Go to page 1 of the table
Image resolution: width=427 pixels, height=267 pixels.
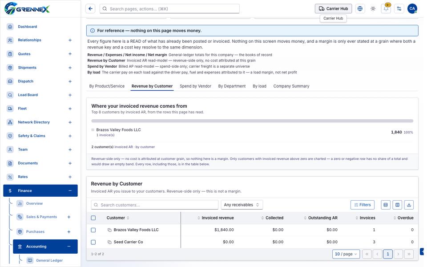tap(388, 254)
